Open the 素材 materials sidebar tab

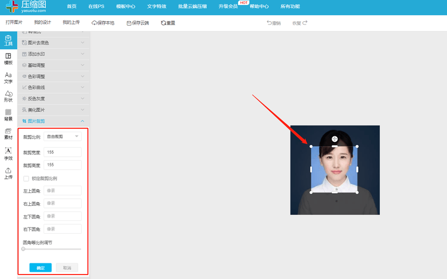8,134
